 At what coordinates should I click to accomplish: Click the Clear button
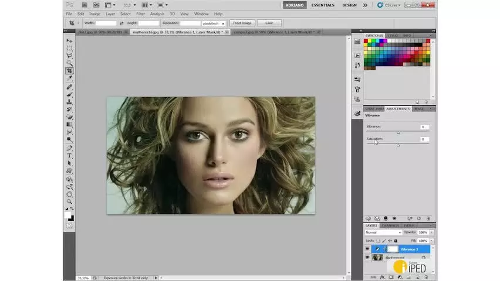coord(269,23)
